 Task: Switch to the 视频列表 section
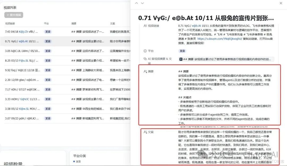pos(10,7)
